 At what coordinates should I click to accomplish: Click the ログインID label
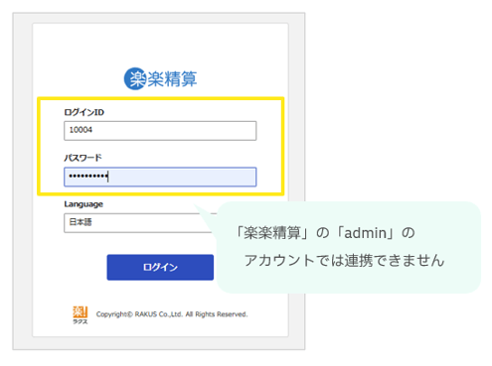pos(83,112)
